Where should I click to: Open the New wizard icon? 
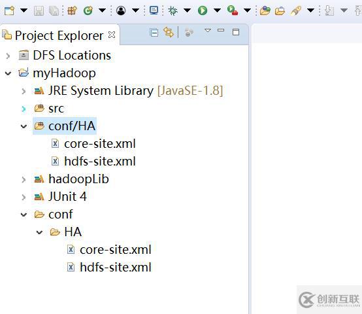tap(9, 10)
